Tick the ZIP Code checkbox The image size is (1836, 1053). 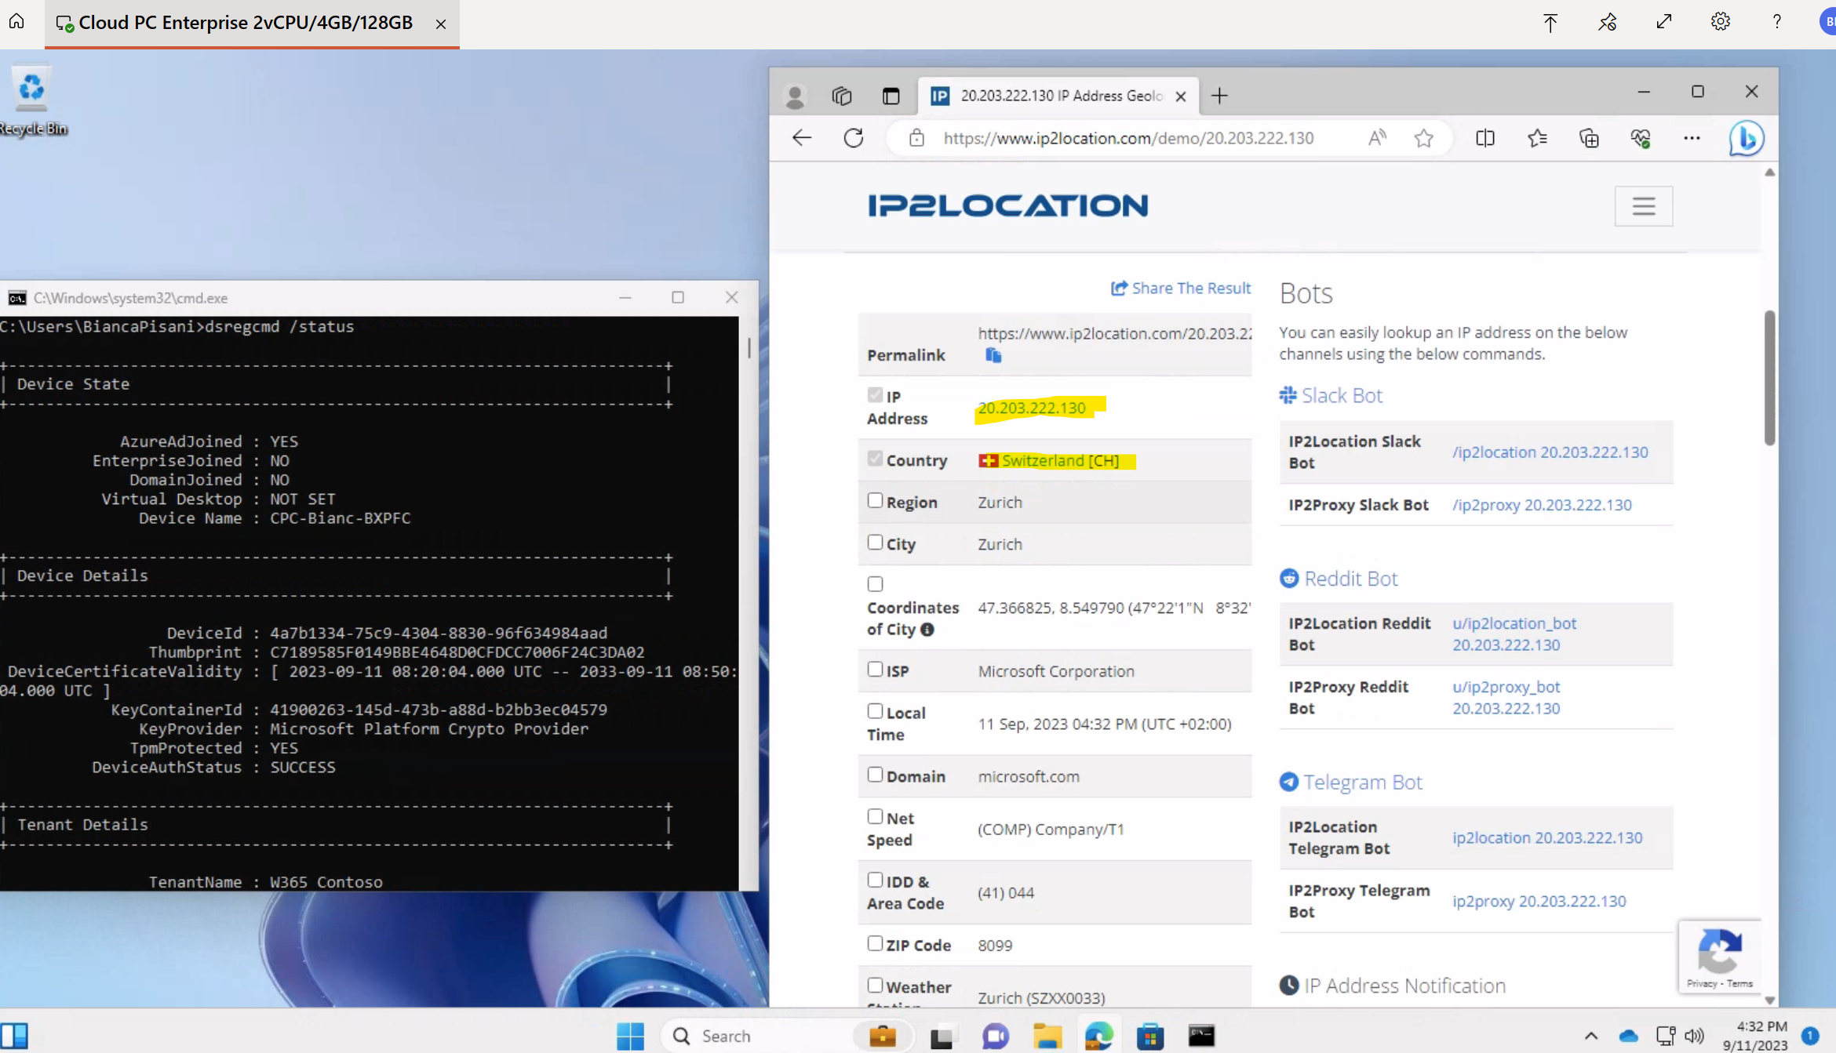coord(875,944)
